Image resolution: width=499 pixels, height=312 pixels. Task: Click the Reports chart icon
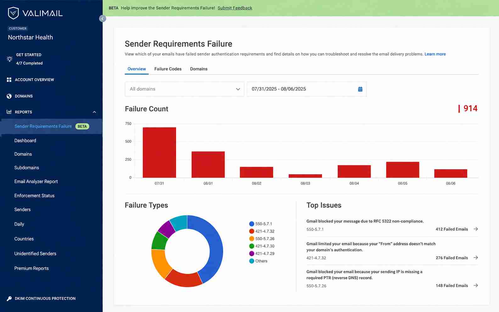coord(9,112)
